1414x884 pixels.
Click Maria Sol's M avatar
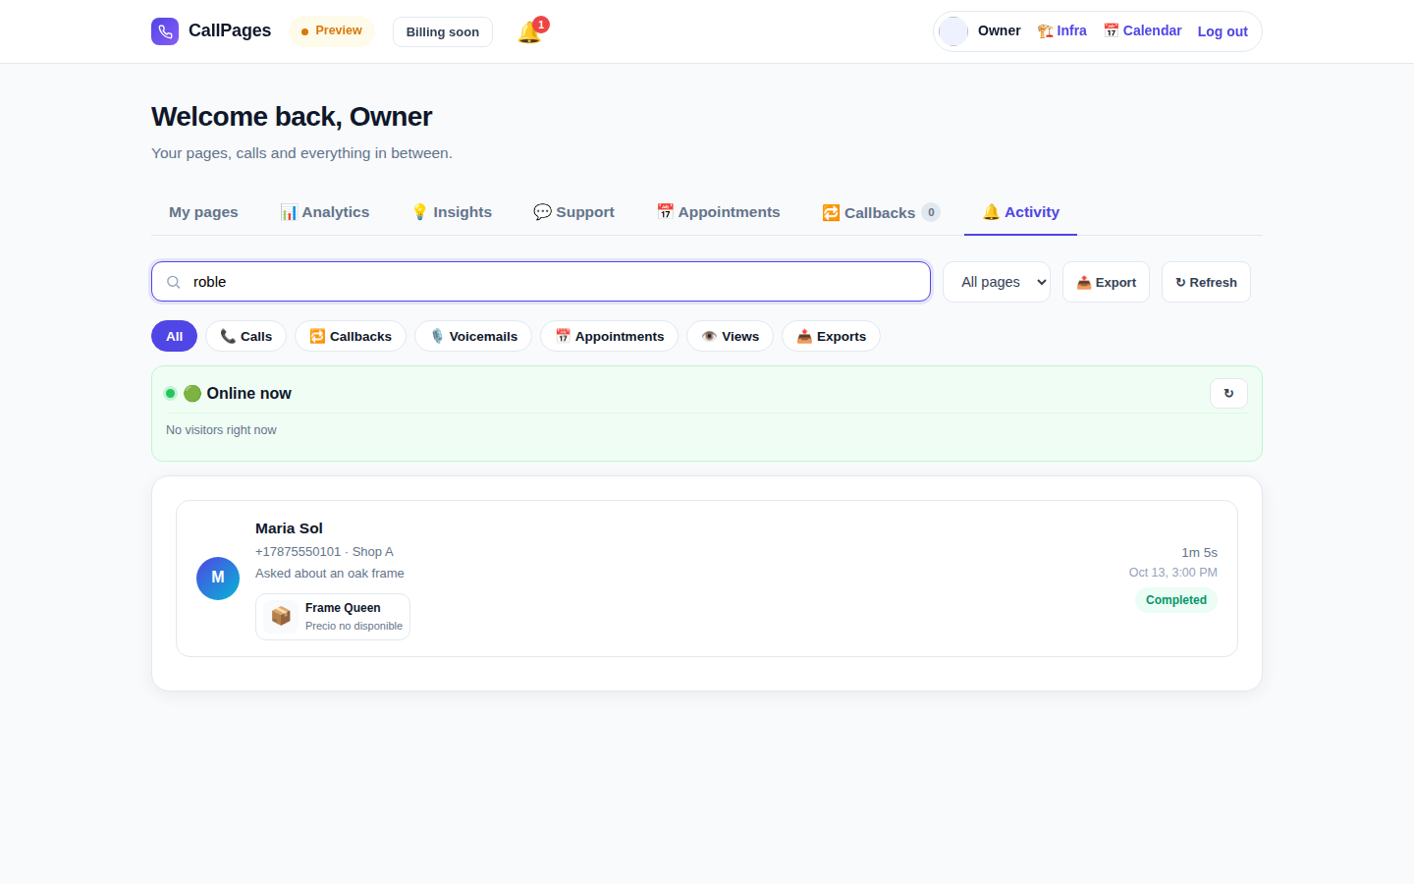[218, 579]
